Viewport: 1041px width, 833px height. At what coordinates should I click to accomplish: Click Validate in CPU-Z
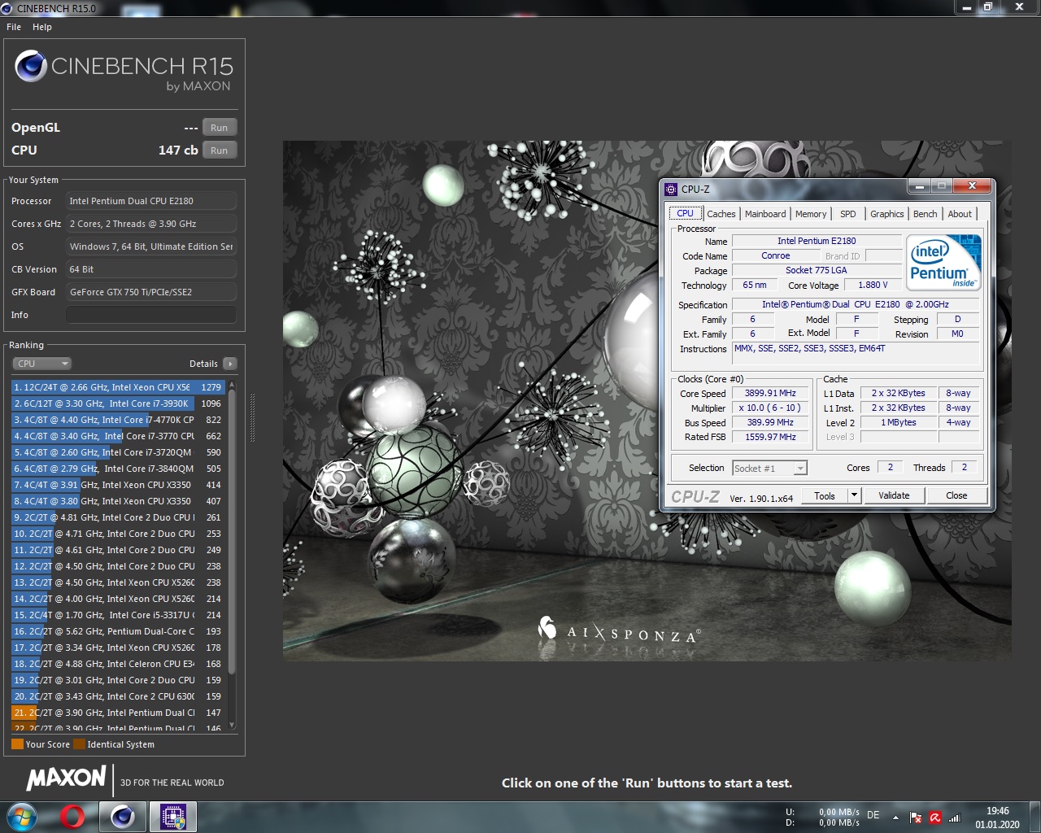tap(894, 495)
